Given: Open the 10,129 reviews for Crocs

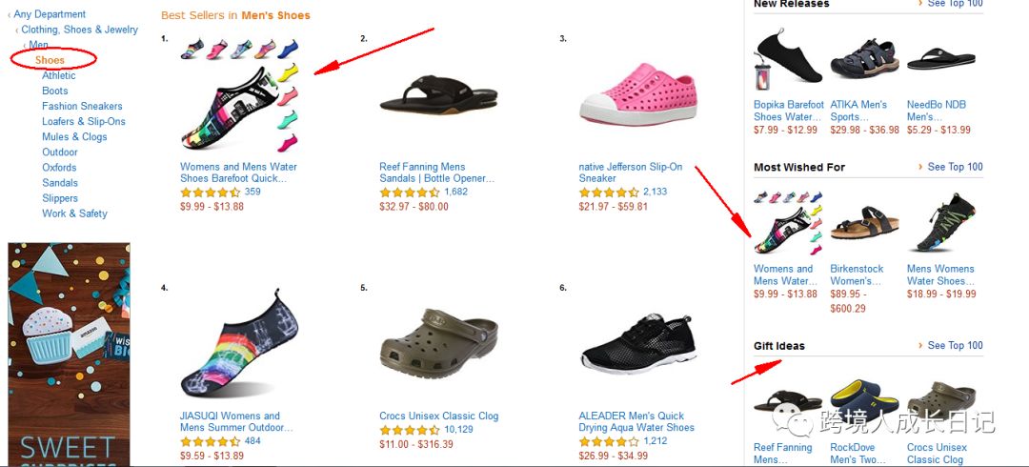Looking at the screenshot, I should pos(458,430).
